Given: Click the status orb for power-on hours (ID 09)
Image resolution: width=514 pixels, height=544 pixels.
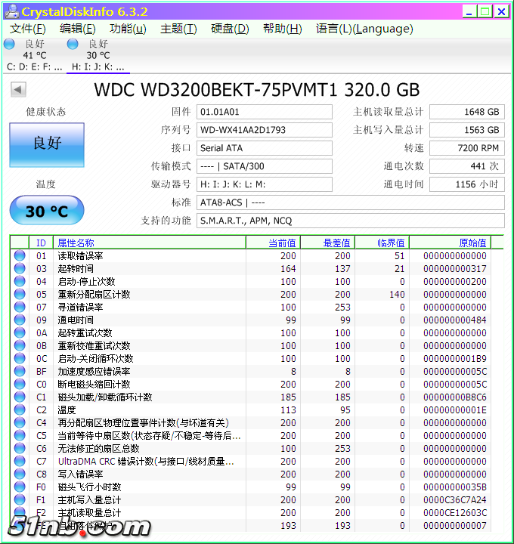Looking at the screenshot, I should click(20, 320).
